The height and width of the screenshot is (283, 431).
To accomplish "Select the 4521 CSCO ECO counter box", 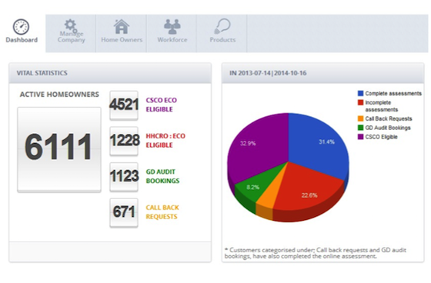I will pos(124,105).
